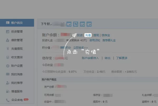The width and height of the screenshot is (158, 106).
Task: Open the 了解更多 link
Action: (x=122, y=58)
